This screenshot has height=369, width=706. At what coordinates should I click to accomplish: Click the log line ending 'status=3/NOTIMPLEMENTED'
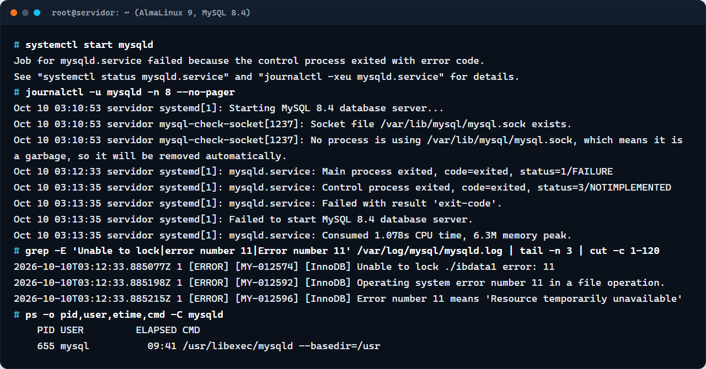tap(343, 188)
